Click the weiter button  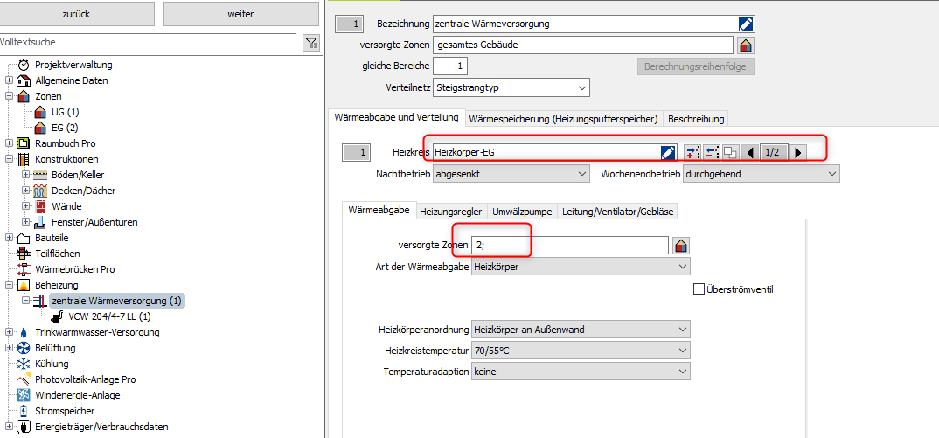(x=240, y=14)
